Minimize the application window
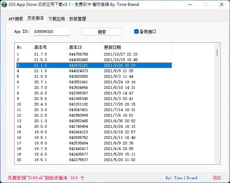 [x=190, y=5]
